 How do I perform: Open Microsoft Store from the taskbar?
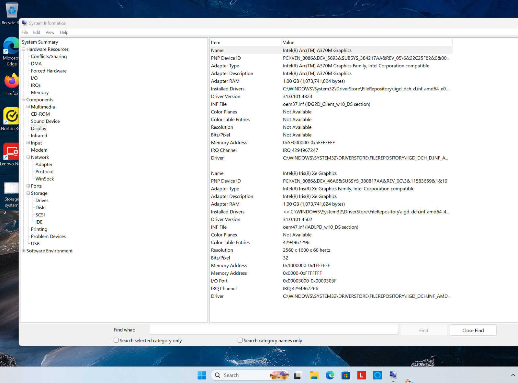346,375
